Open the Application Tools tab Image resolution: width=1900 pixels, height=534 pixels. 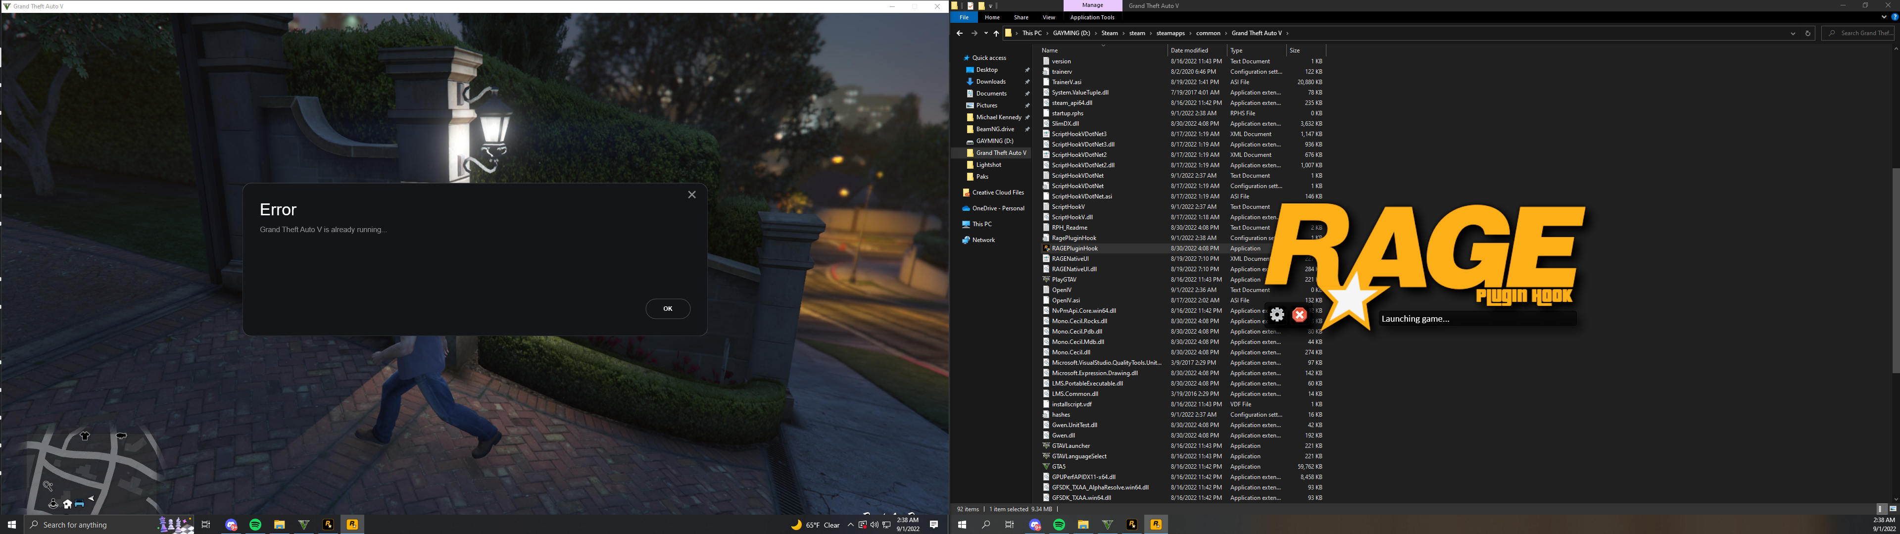pos(1092,17)
